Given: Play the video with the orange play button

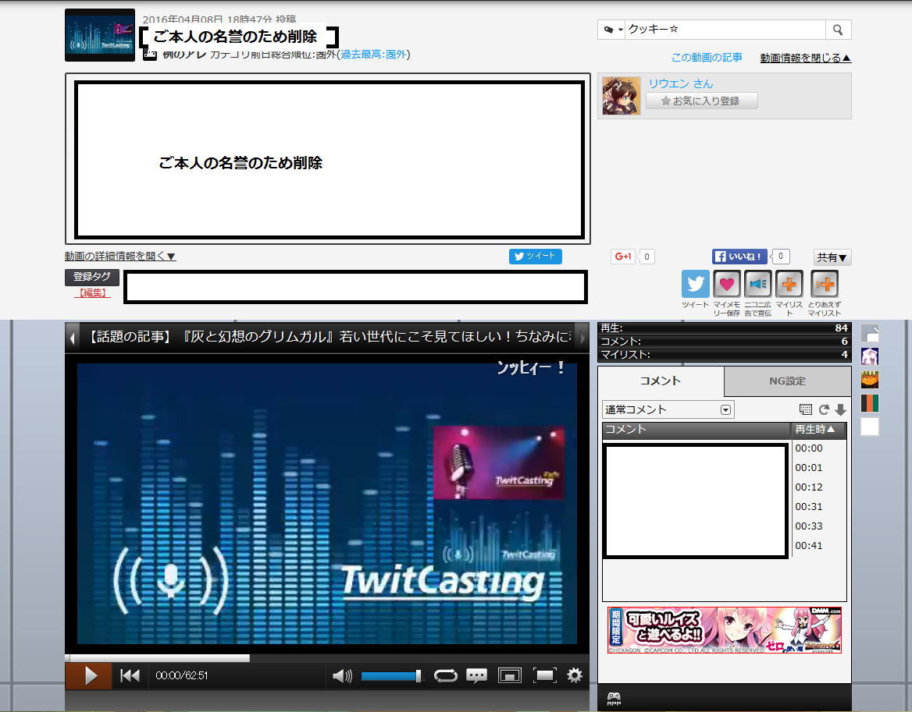Looking at the screenshot, I should point(88,676).
